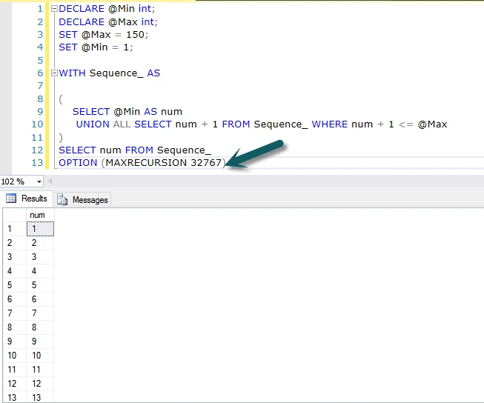484x403 pixels.
Task: Click the Messages tab document icon
Action: click(x=62, y=200)
